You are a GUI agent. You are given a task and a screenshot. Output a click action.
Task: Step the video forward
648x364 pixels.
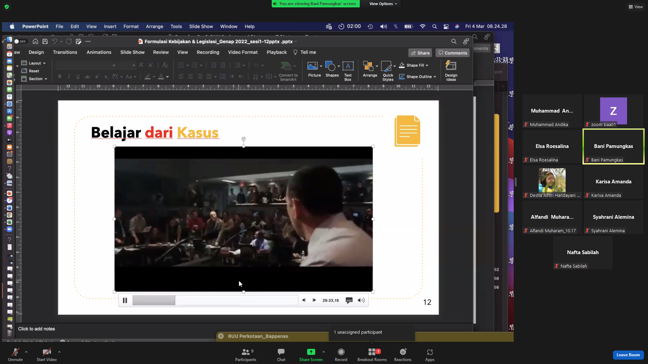pos(314,300)
